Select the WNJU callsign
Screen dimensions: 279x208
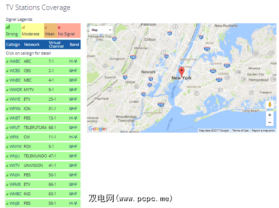[15, 156]
